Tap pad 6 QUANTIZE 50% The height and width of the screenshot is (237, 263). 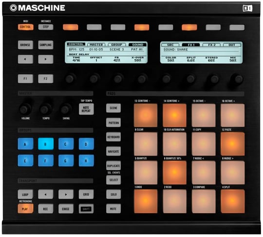(174, 173)
